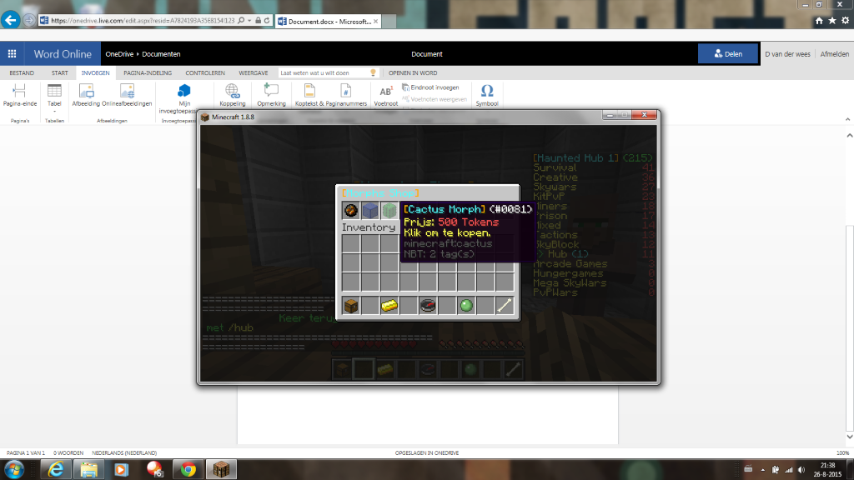Open the CONTROLEREN ribbon tab
The height and width of the screenshot is (480, 854).
pos(205,73)
